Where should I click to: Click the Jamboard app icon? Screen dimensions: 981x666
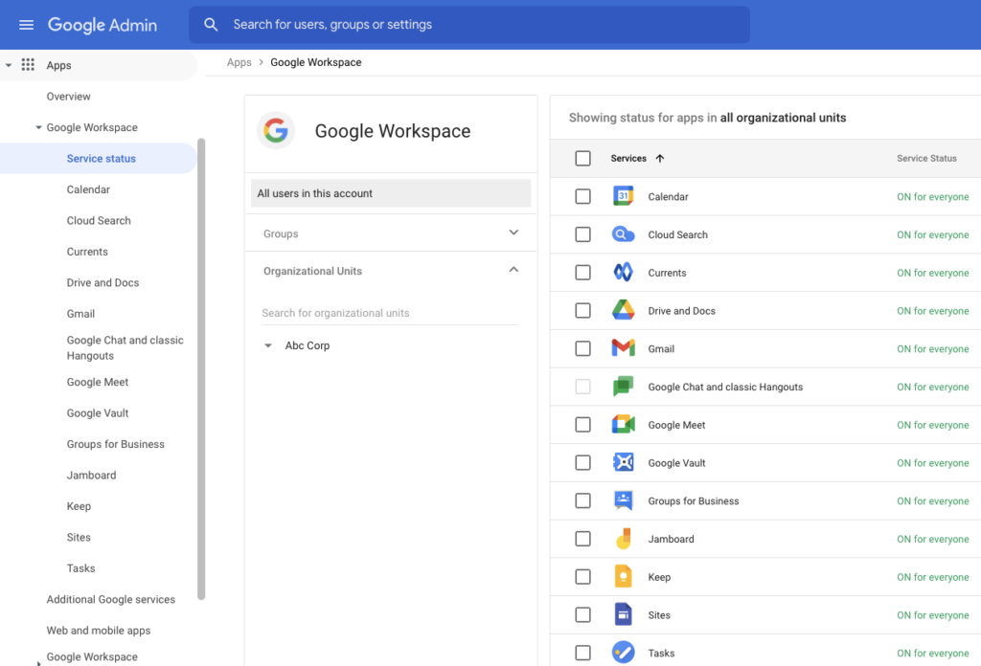click(623, 539)
